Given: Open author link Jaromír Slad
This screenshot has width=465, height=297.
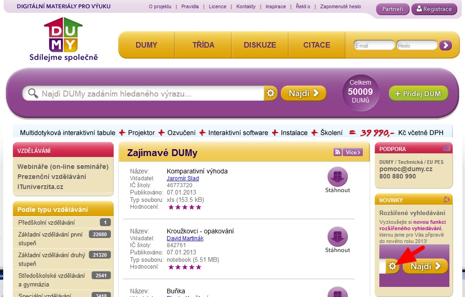Looking at the screenshot, I should 183,178.
